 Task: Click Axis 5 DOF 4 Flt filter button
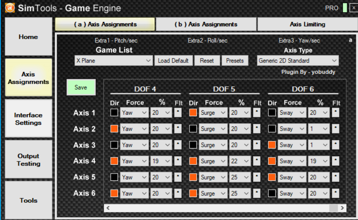[x=178, y=177]
